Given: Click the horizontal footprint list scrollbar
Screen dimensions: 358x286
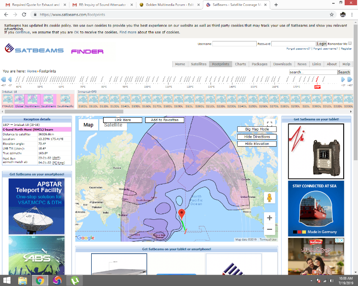Looking at the screenshot, I should point(64,112).
